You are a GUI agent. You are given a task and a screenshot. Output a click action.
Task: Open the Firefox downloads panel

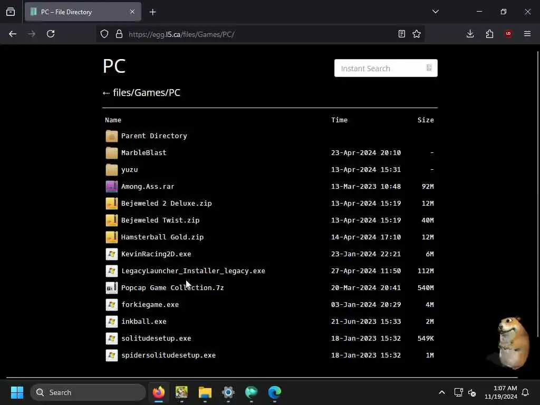point(470,34)
